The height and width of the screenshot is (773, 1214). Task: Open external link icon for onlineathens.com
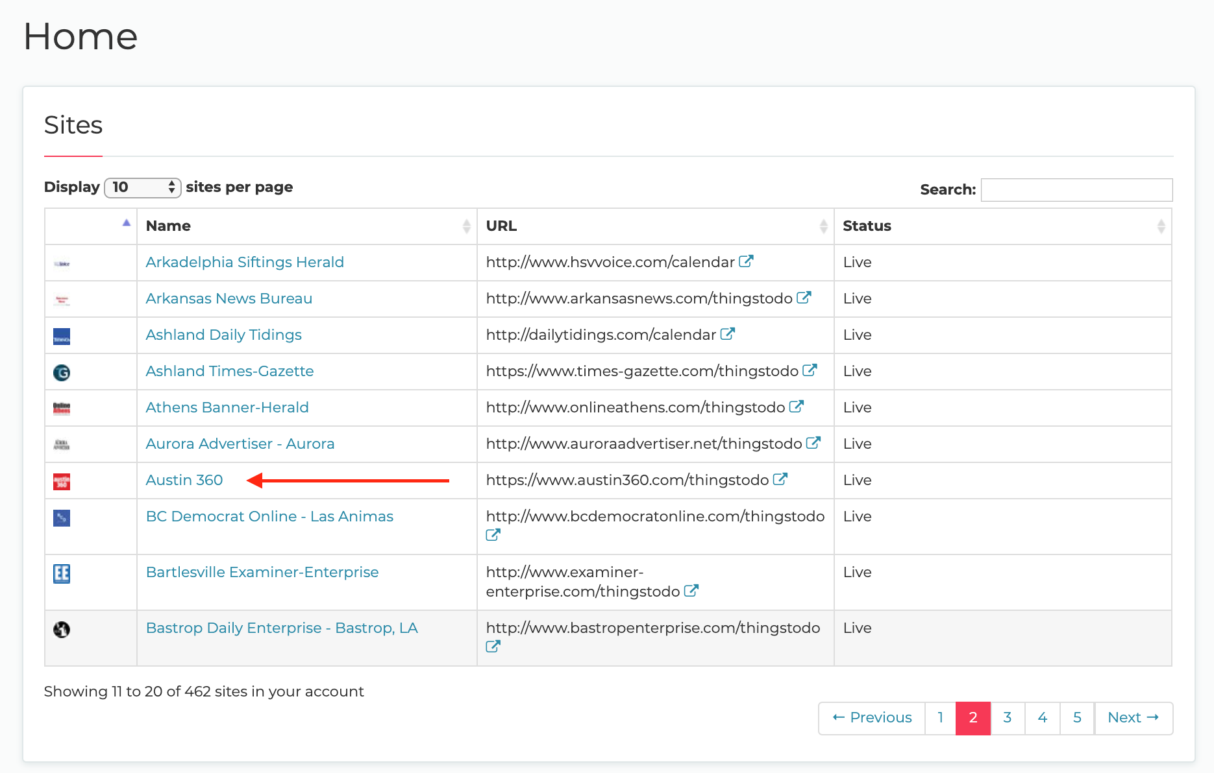pyautogui.click(x=797, y=407)
